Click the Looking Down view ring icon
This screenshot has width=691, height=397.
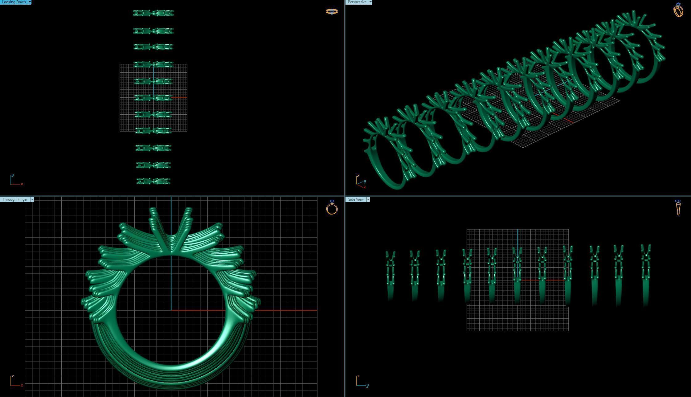pos(332,12)
